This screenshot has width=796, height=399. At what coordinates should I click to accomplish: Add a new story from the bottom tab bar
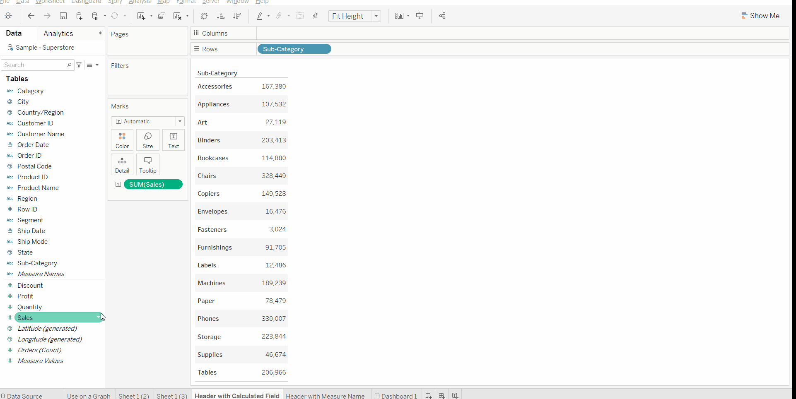tap(455, 396)
